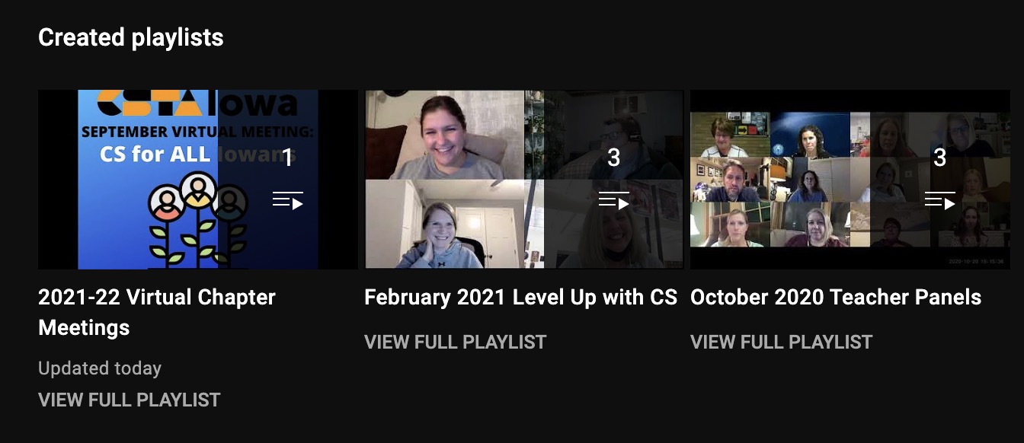Click the smiling woman in the February 2021 thumbnail

click(445, 135)
